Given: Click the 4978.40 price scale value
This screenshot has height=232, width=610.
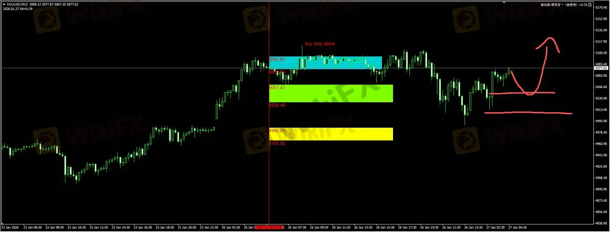Looking at the screenshot, I should (x=601, y=133).
